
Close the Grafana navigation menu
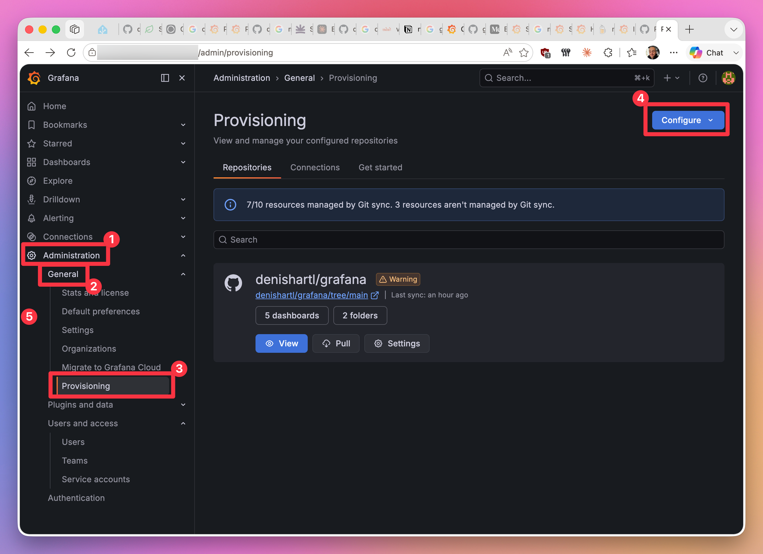coord(182,78)
